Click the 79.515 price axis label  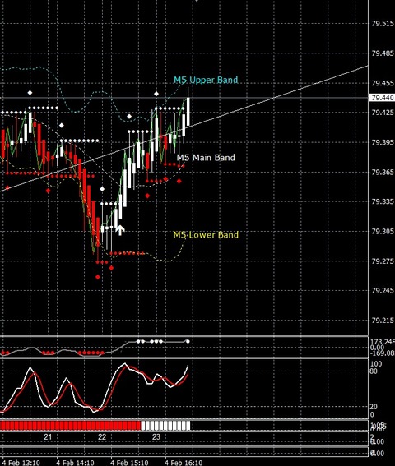point(383,24)
